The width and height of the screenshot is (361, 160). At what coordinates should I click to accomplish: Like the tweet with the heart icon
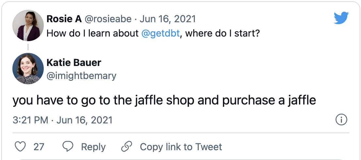pos(21,147)
